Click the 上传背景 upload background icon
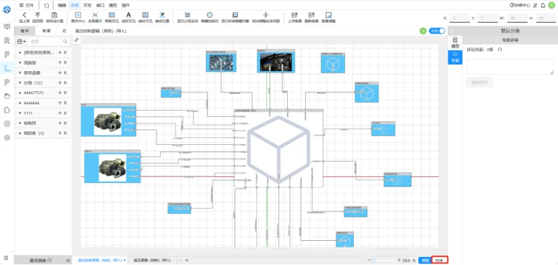The width and height of the screenshot is (558, 265). (294, 15)
